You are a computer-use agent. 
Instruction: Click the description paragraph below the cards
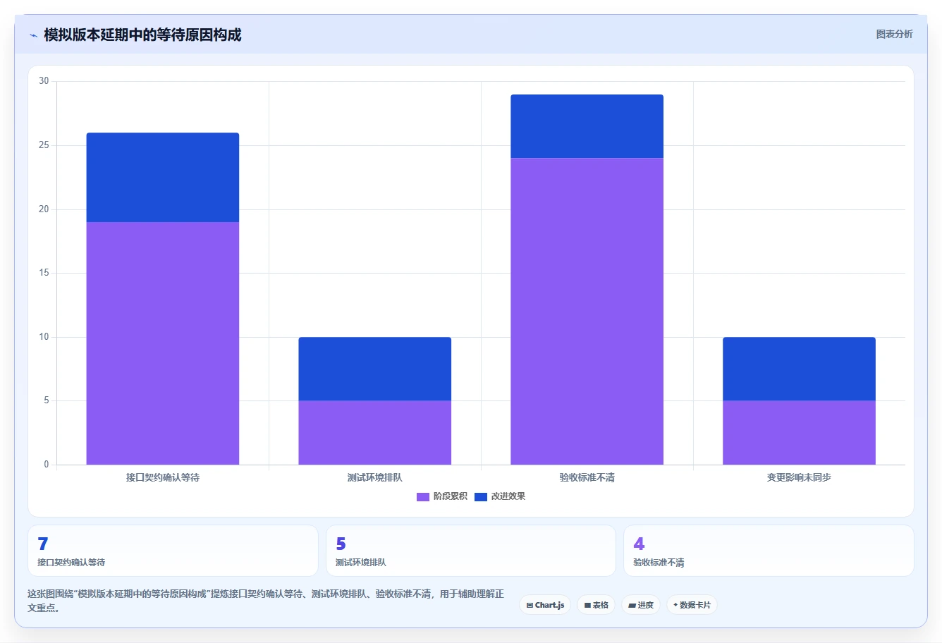(x=266, y=601)
